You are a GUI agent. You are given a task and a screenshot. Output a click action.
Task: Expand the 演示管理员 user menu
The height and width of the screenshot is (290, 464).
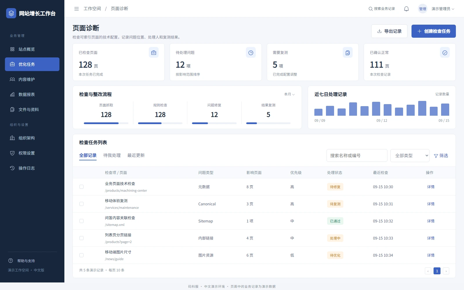point(443,9)
